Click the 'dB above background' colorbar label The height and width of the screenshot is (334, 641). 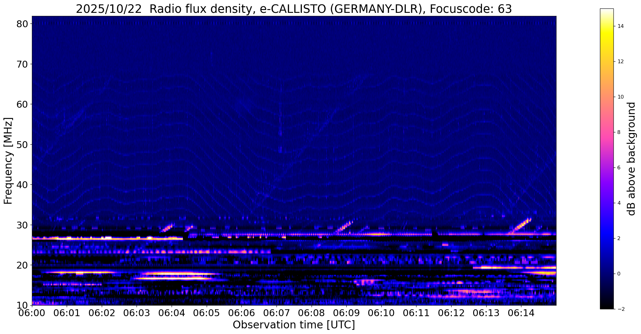(x=632, y=159)
